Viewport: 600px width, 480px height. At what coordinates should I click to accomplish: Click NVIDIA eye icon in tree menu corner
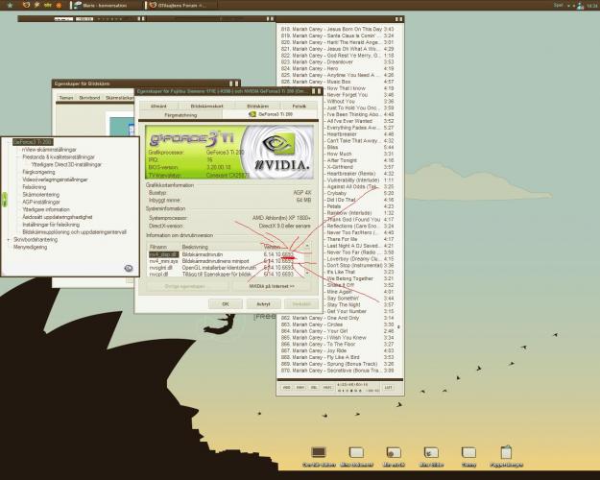[x=129, y=269]
